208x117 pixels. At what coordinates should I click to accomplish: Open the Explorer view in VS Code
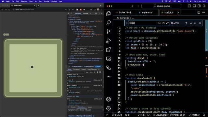click(108, 14)
